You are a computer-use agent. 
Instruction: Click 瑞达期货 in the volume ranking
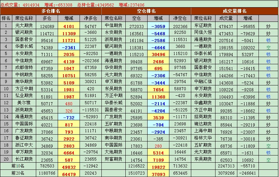(203, 124)
